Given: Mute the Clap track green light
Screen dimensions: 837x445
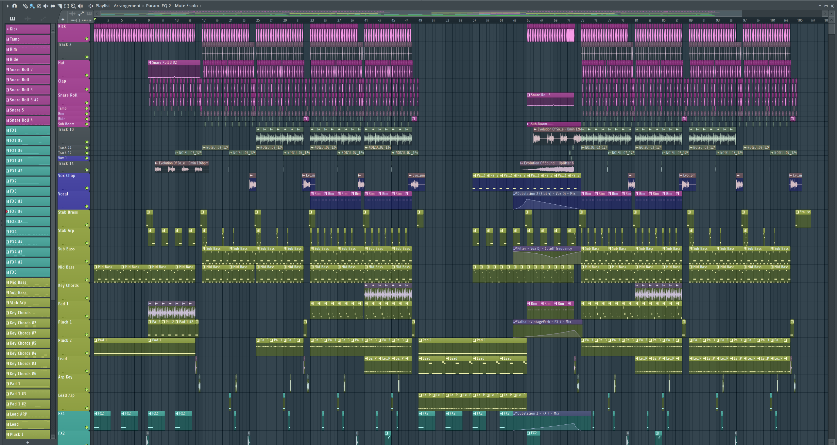Looking at the screenshot, I should pos(87,89).
